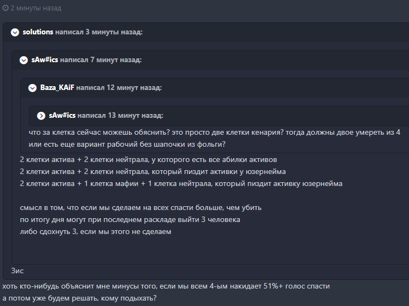Expand the sAw#ics quote from 13 minutes ago
Image resolution: width=409 pixels, height=306 pixels.
point(41,116)
